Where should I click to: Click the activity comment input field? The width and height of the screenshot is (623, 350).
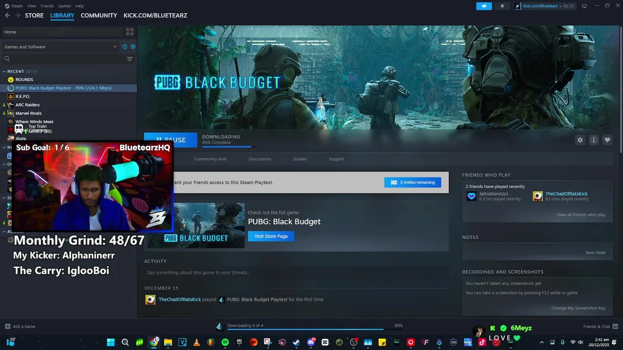tap(296, 273)
